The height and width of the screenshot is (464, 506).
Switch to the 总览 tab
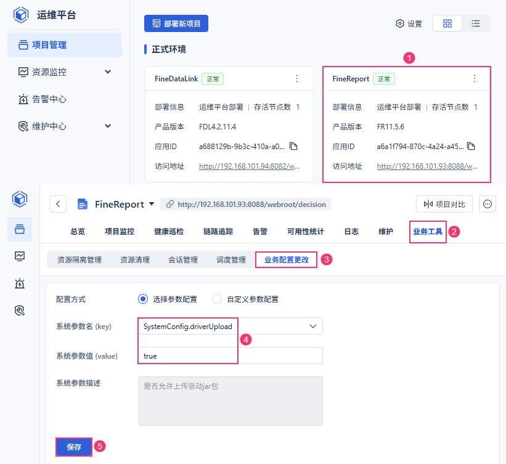(x=78, y=231)
